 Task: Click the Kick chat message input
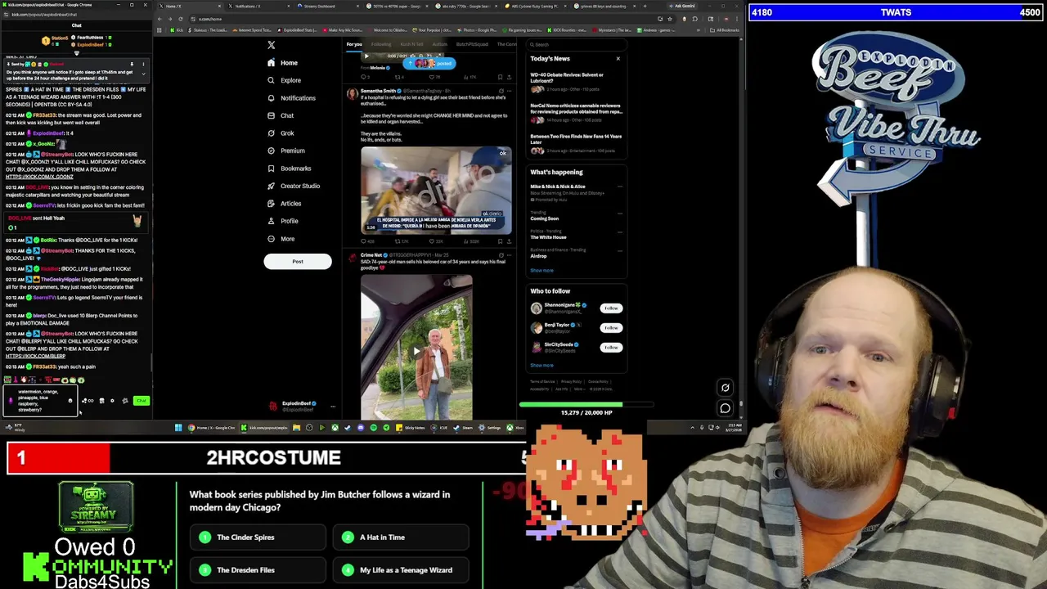(39, 401)
